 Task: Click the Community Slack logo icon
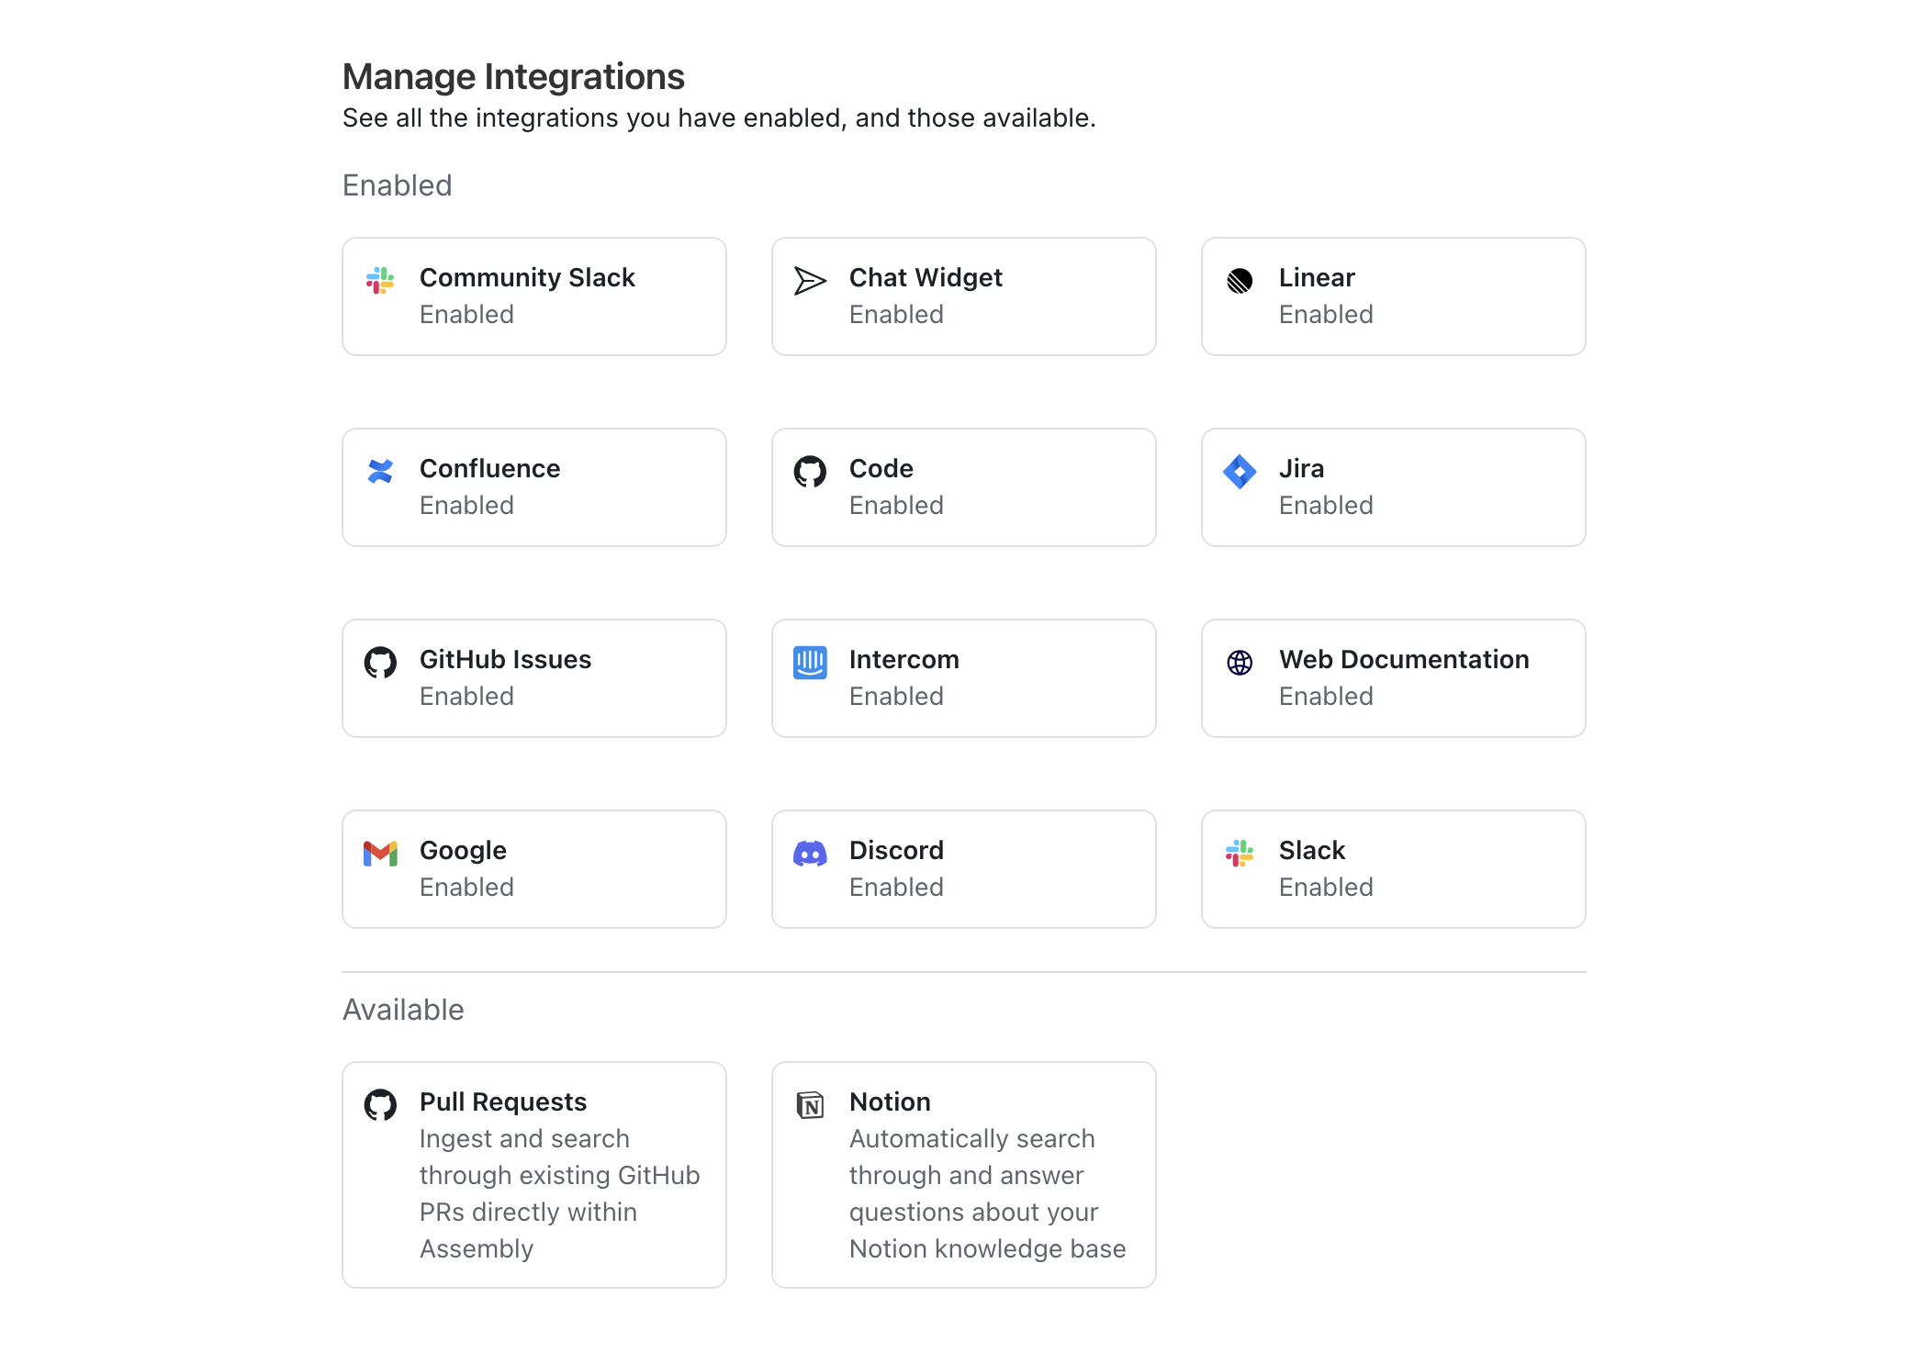tap(379, 281)
